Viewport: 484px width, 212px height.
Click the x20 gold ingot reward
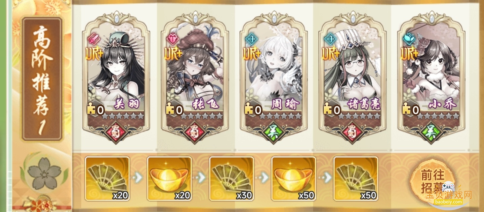[x=169, y=178]
